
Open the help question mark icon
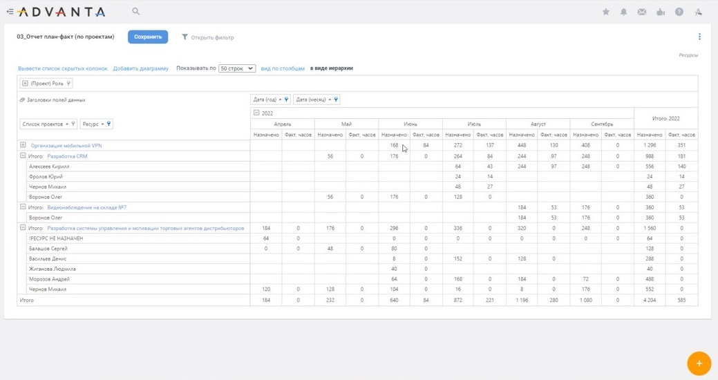click(679, 12)
